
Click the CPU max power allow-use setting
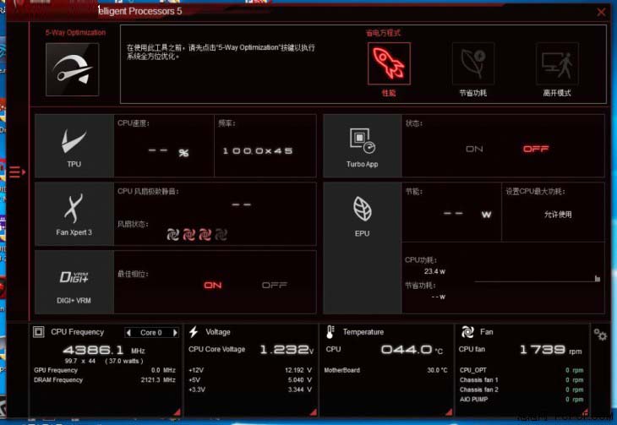(x=558, y=215)
